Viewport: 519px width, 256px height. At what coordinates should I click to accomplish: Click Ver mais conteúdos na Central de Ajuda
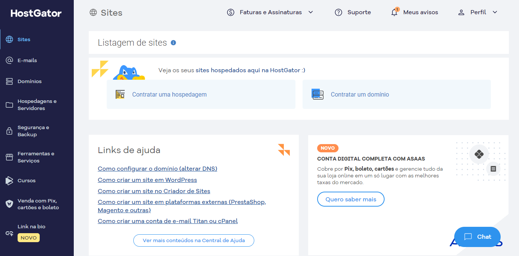[194, 240]
